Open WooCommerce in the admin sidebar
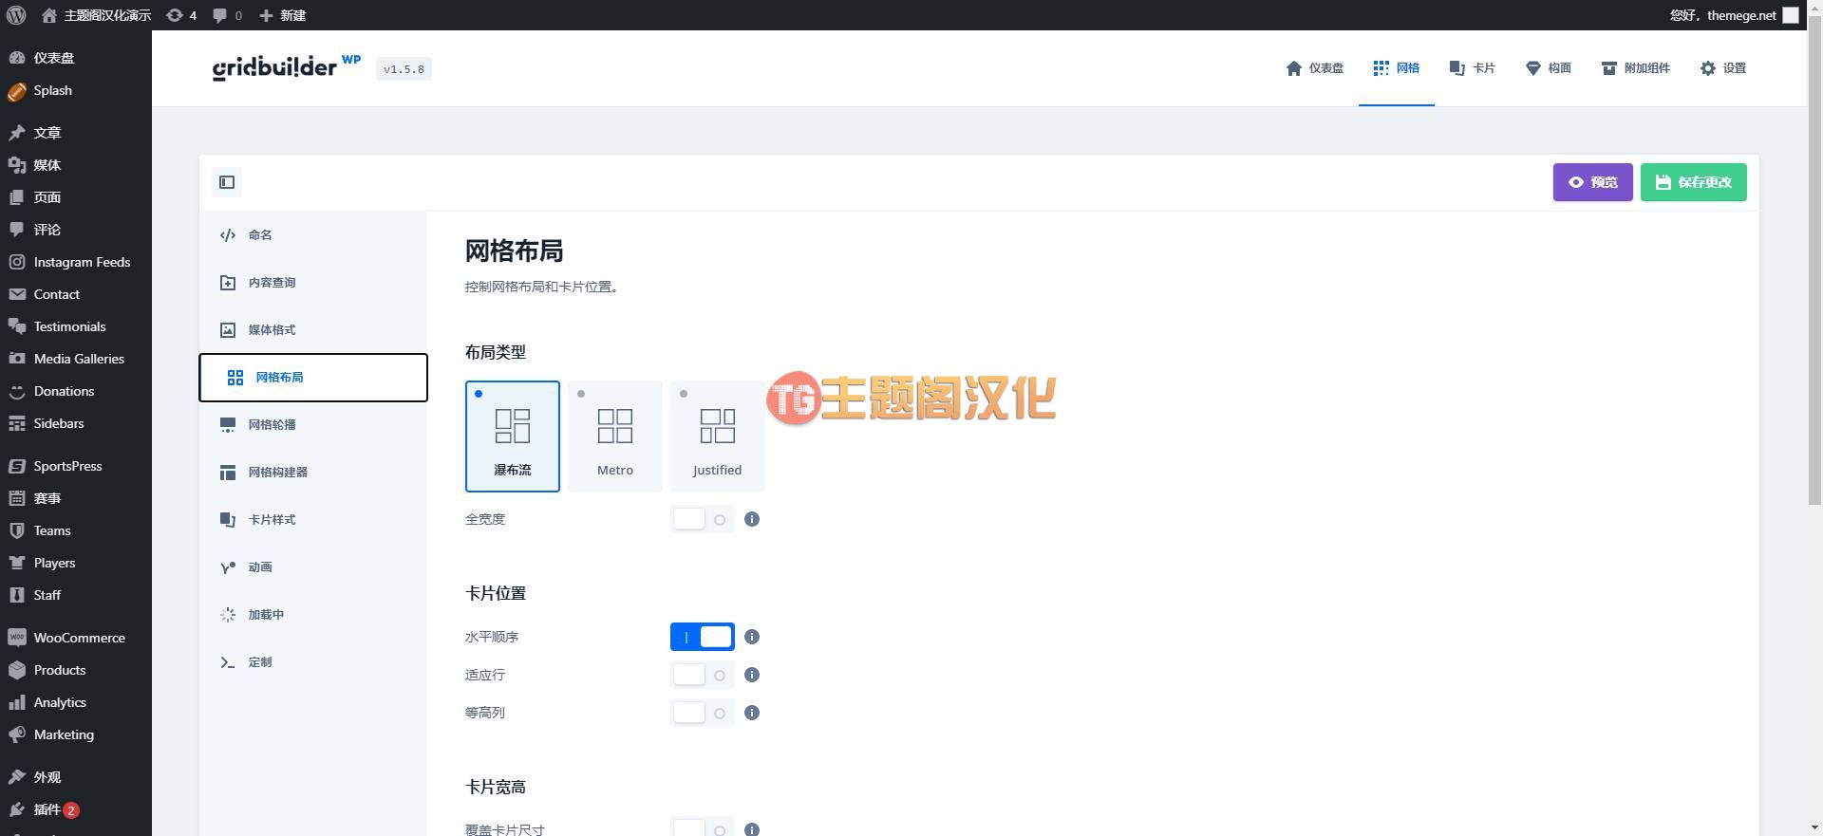This screenshot has height=836, width=1823. point(76,638)
